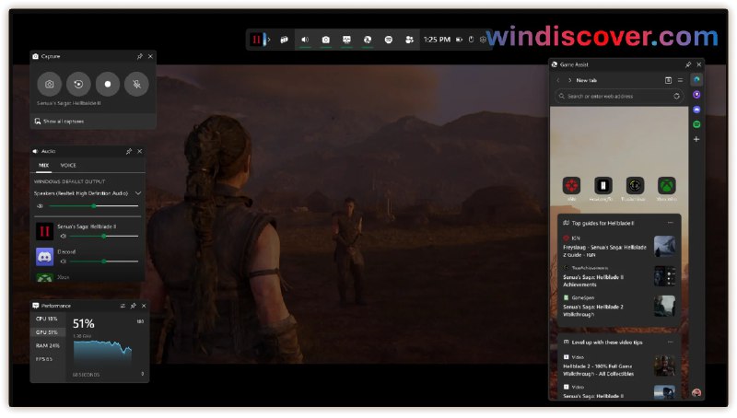This screenshot has width=737, height=418.
Task: Refresh the Game Assist page
Action: click(676, 97)
